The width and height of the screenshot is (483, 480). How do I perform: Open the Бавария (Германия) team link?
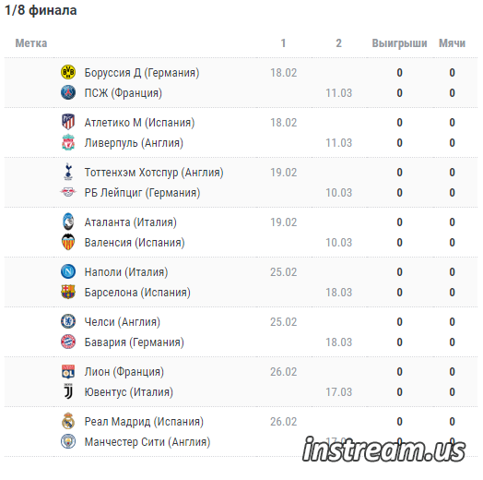[x=134, y=342]
